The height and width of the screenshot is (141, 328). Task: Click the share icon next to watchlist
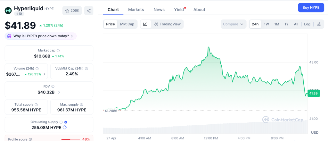(89, 11)
